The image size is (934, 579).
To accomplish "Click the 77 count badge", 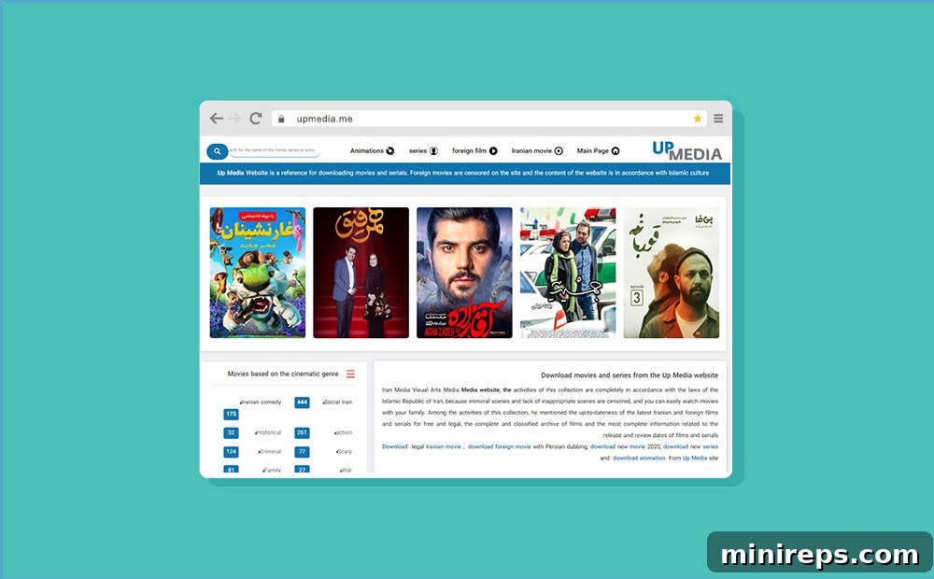I will 302,452.
